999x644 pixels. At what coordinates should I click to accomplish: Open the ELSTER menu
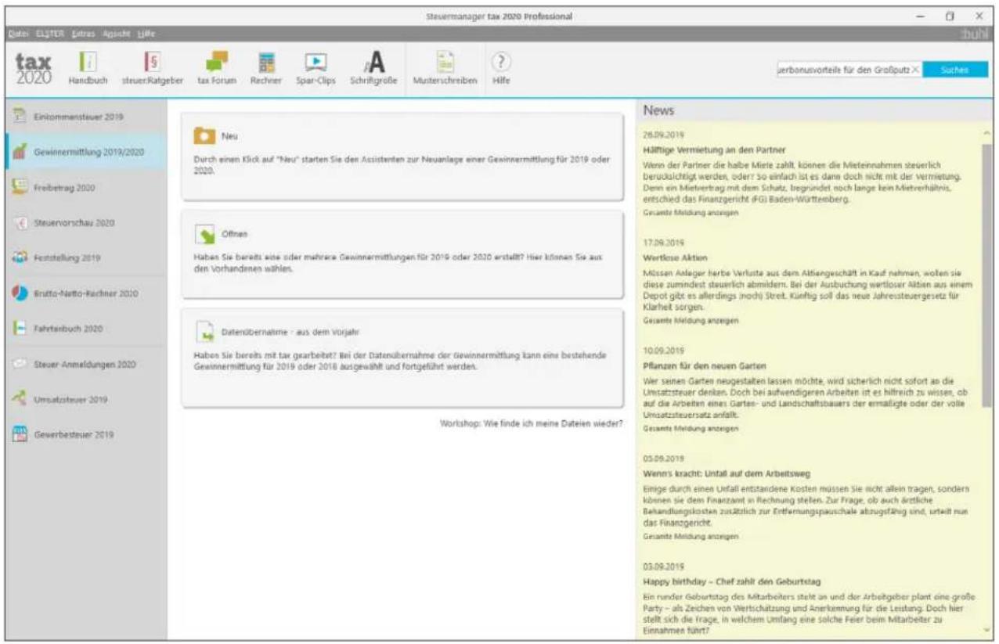pos(49,34)
